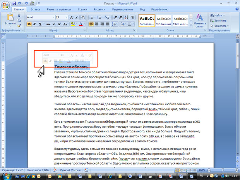Click the 100% zoom level button
Image resolution: width=240 pixels, height=180 pixels.
(x=202, y=170)
